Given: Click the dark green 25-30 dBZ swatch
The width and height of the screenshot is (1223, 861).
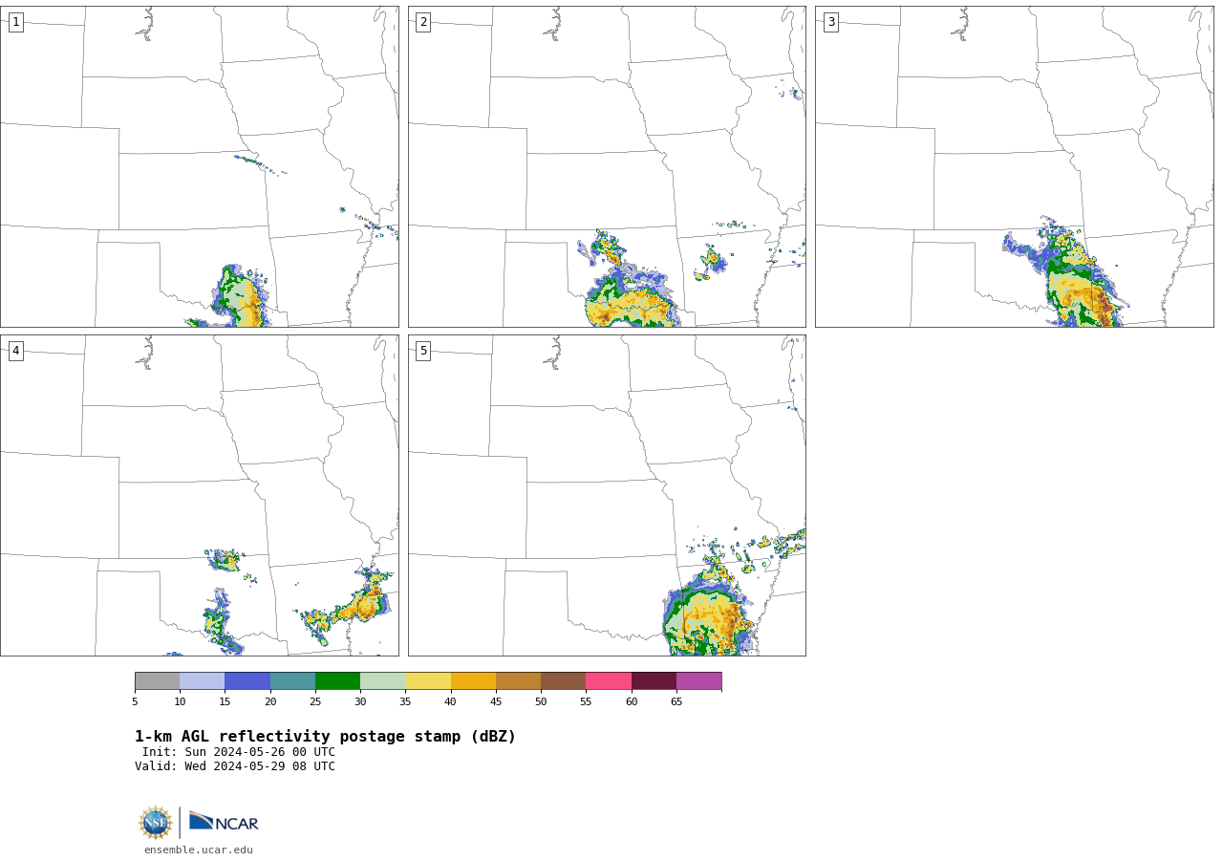Looking at the screenshot, I should click(337, 680).
